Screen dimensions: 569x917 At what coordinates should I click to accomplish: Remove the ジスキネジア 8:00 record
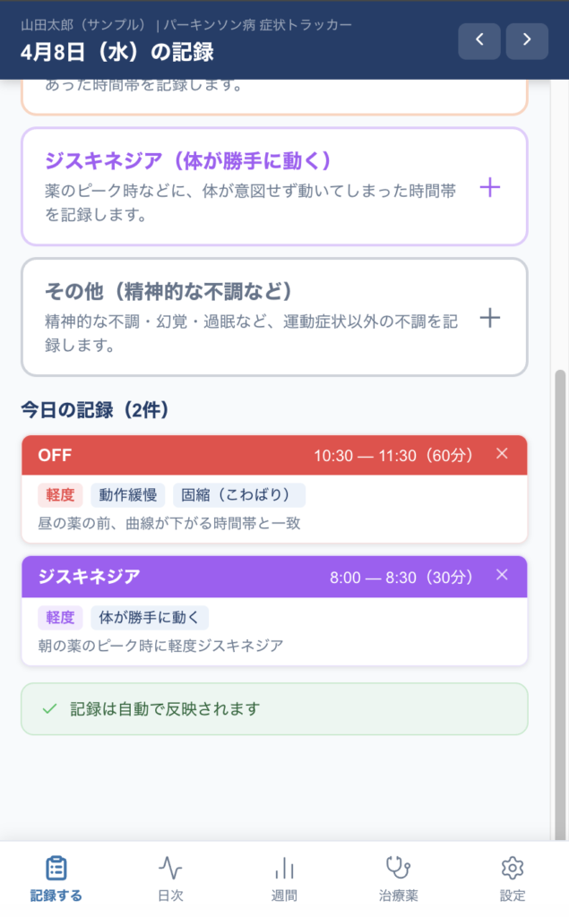tap(502, 575)
